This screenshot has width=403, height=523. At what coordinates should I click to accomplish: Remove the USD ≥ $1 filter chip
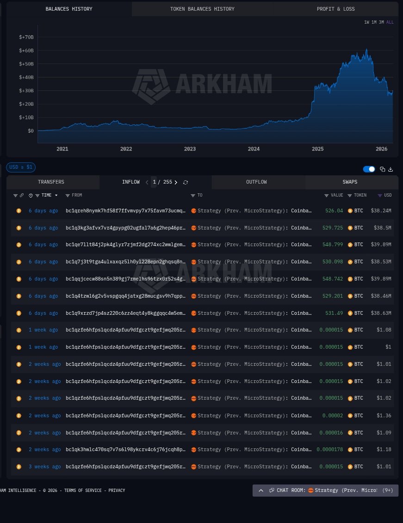click(21, 167)
